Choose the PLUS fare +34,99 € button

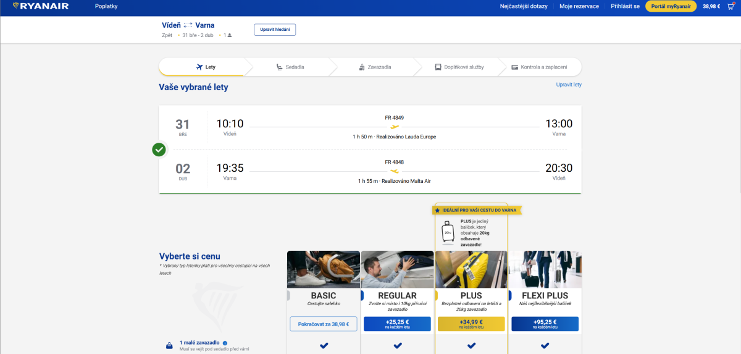pyautogui.click(x=471, y=324)
